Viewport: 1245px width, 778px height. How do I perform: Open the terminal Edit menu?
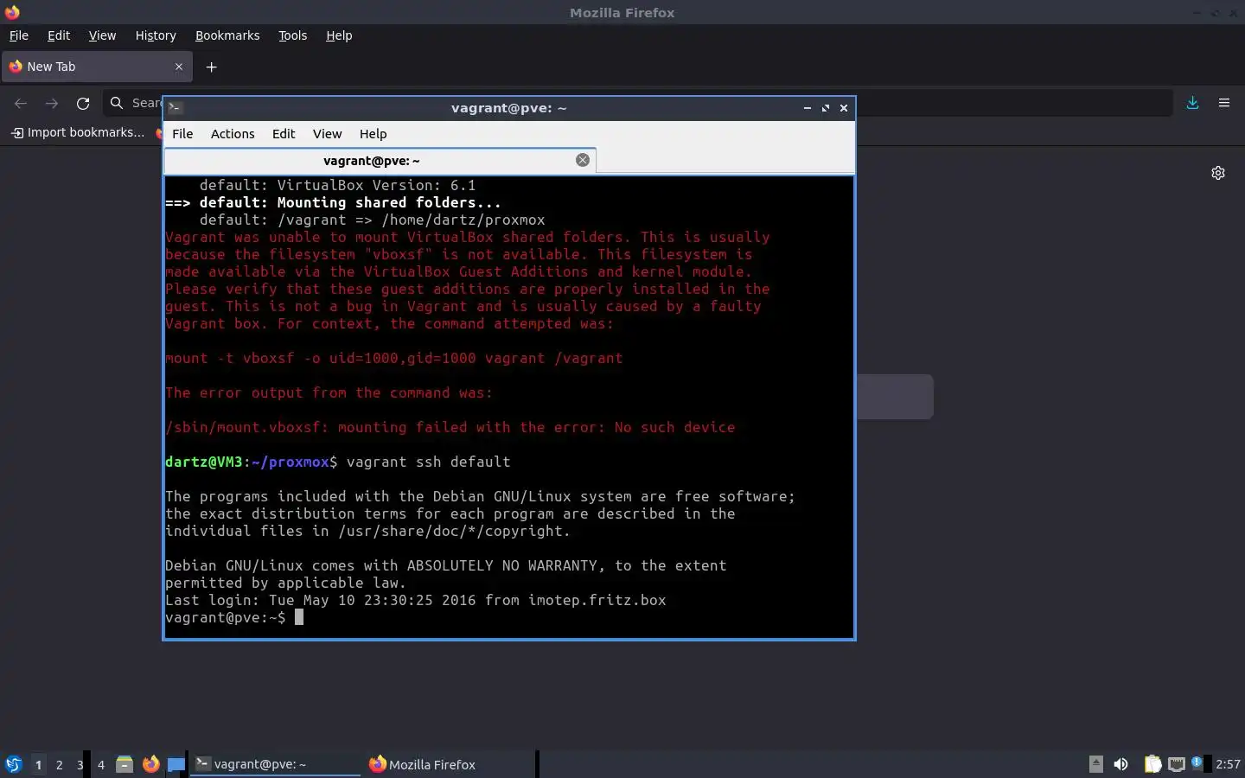284,134
